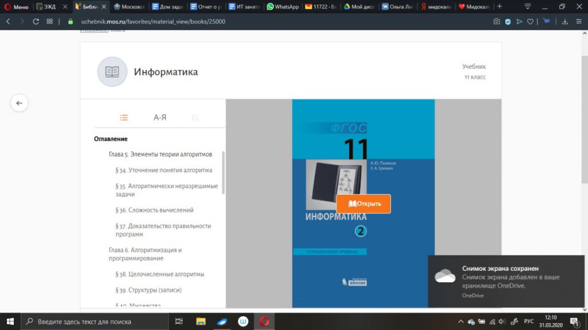Switch to the Дом задан browser tab
Viewport: 588px width, 330px height.
pos(167,7)
